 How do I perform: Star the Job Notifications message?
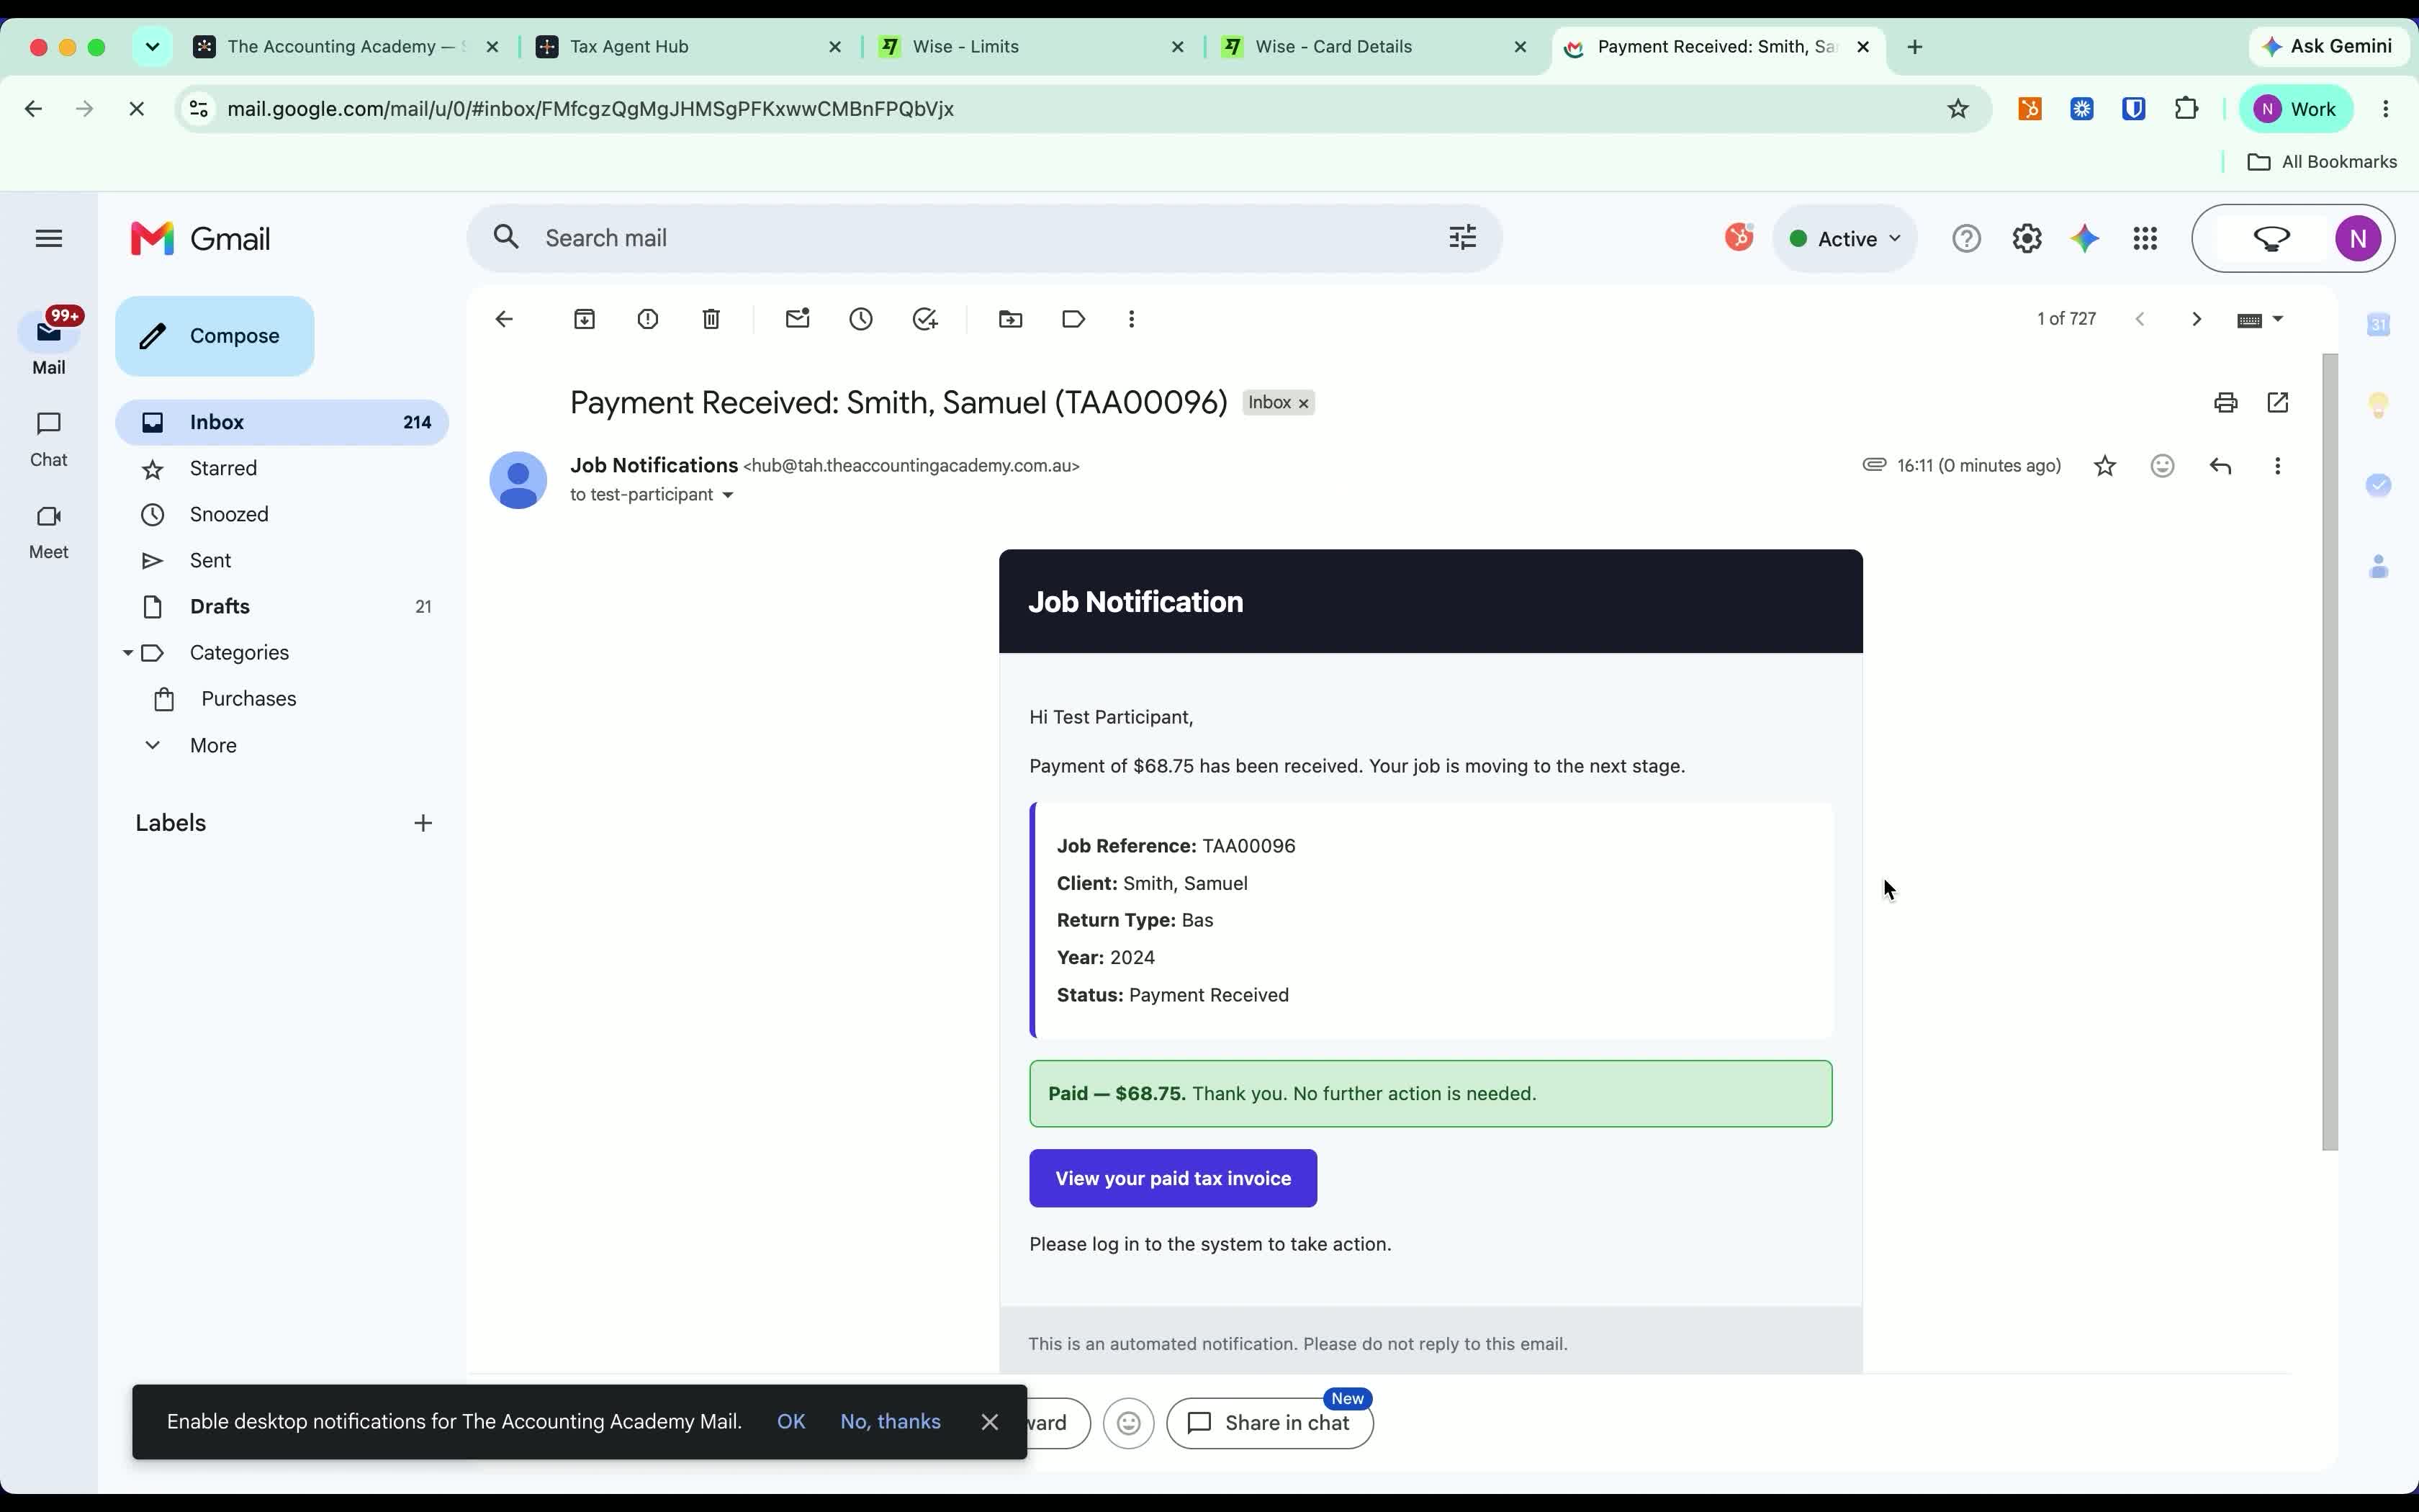(x=2105, y=466)
